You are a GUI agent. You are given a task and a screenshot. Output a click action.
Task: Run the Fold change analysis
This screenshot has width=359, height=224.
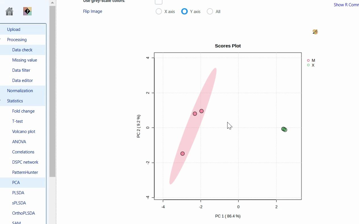click(23, 111)
